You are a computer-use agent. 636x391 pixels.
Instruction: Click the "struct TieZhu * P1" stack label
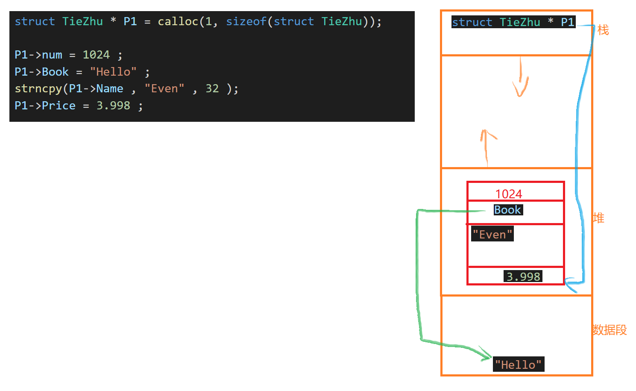[x=513, y=22]
